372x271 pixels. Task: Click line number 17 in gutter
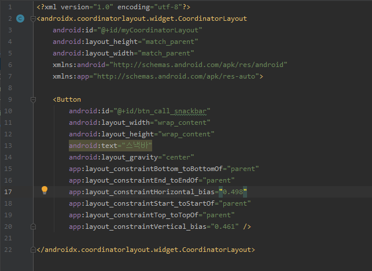pos(8,192)
